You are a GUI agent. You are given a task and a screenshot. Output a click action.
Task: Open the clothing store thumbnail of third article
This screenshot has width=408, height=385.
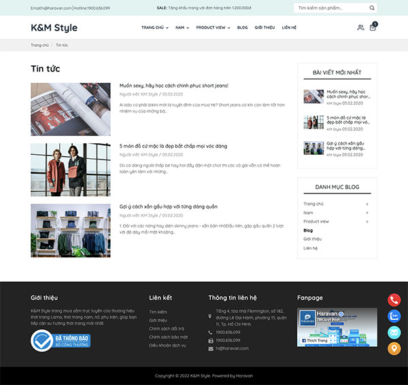pos(71,231)
